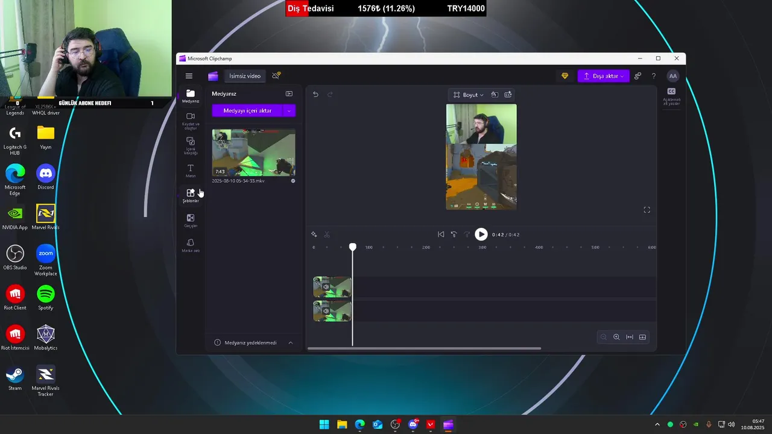Click the 3:00 mark on the timeline ruler
Viewport: 772px width, 434px height.
pyautogui.click(x=482, y=247)
